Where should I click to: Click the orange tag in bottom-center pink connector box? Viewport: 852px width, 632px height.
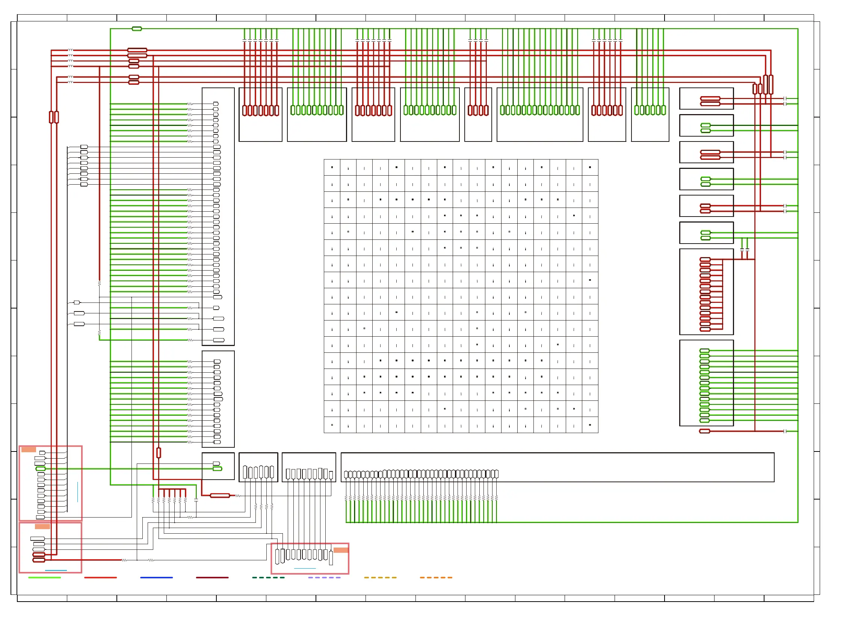(340, 550)
